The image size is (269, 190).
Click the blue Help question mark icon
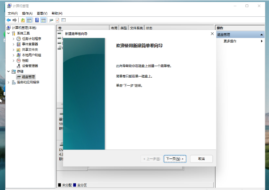click(37, 20)
